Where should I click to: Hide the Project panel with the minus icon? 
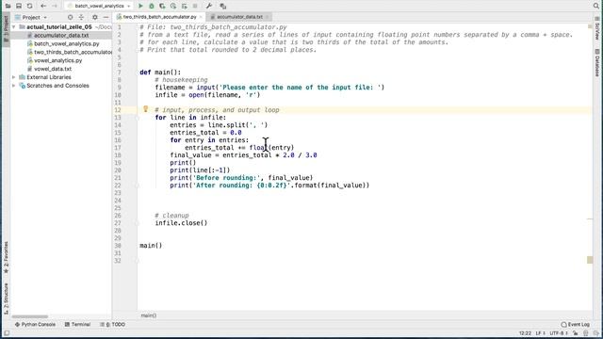point(106,17)
